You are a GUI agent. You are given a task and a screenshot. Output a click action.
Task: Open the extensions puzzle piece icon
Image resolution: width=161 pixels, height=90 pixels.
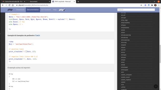tap(152, 5)
